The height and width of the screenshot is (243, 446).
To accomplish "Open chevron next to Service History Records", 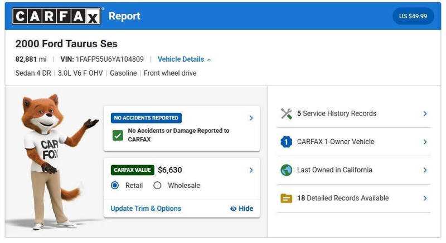I will pyautogui.click(x=425, y=113).
